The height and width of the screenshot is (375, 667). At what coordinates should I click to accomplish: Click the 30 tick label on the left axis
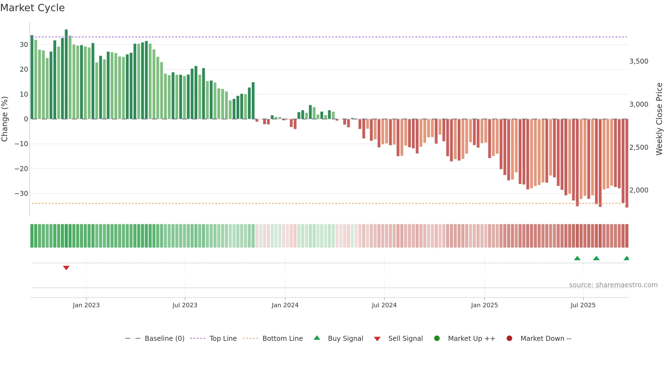pos(24,45)
